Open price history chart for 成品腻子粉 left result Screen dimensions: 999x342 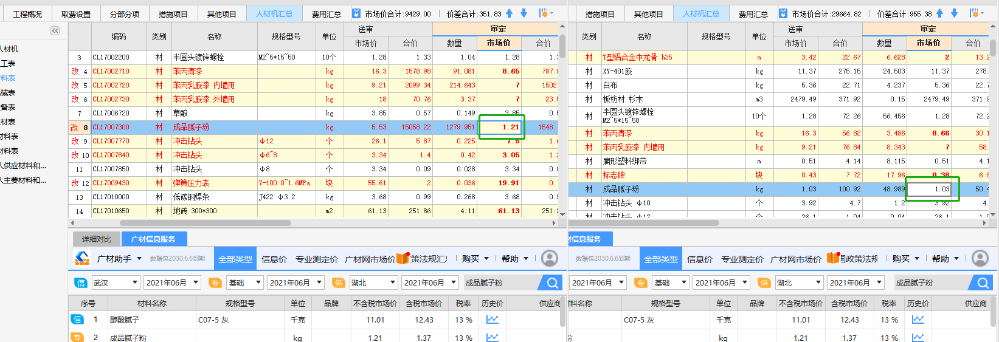492,337
